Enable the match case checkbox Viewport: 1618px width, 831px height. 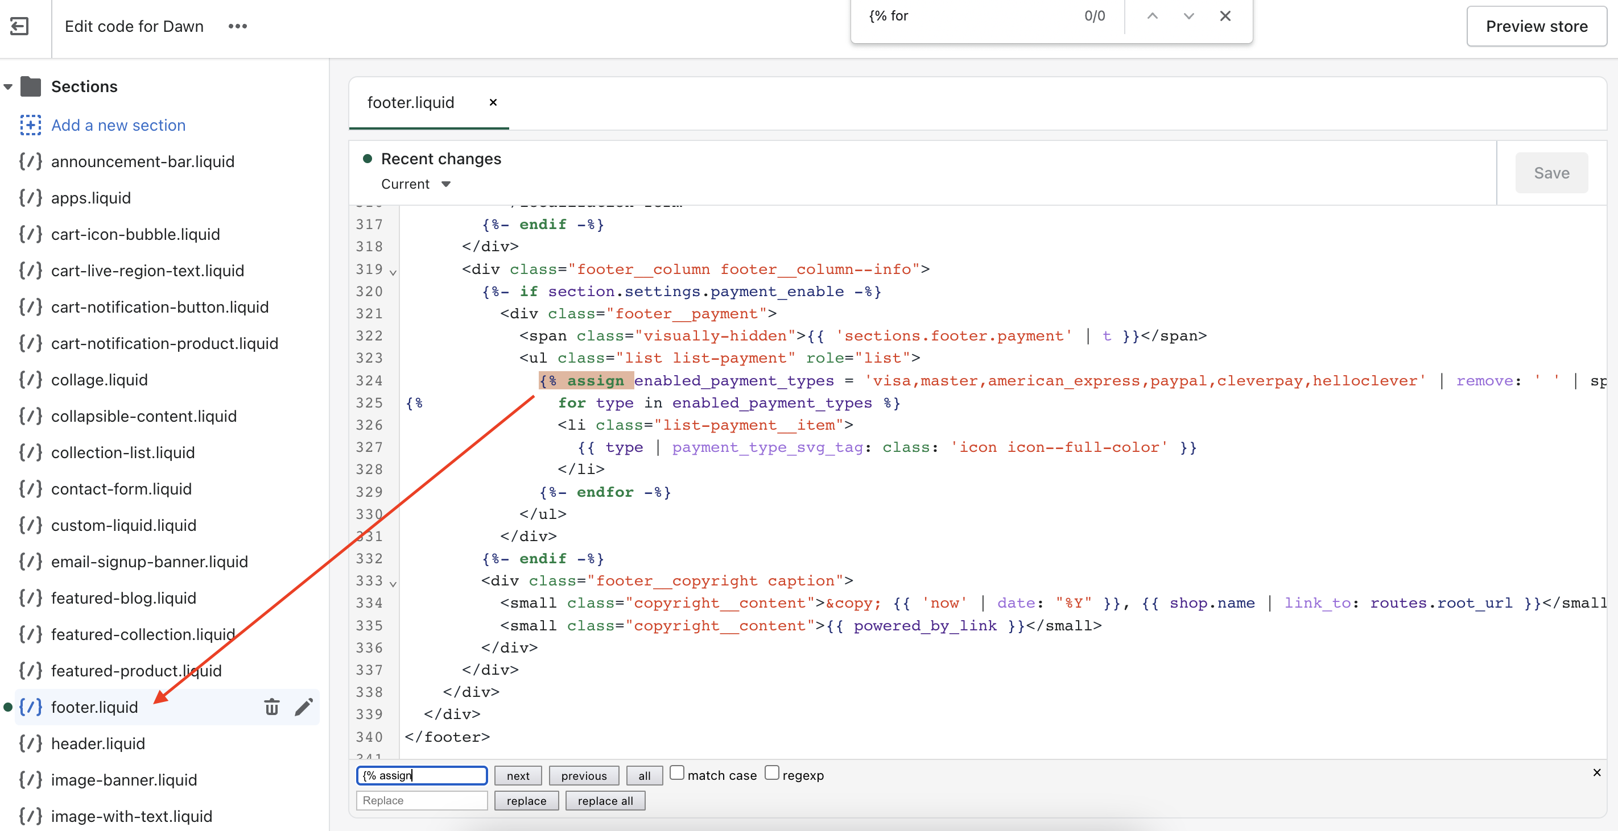pyautogui.click(x=676, y=772)
